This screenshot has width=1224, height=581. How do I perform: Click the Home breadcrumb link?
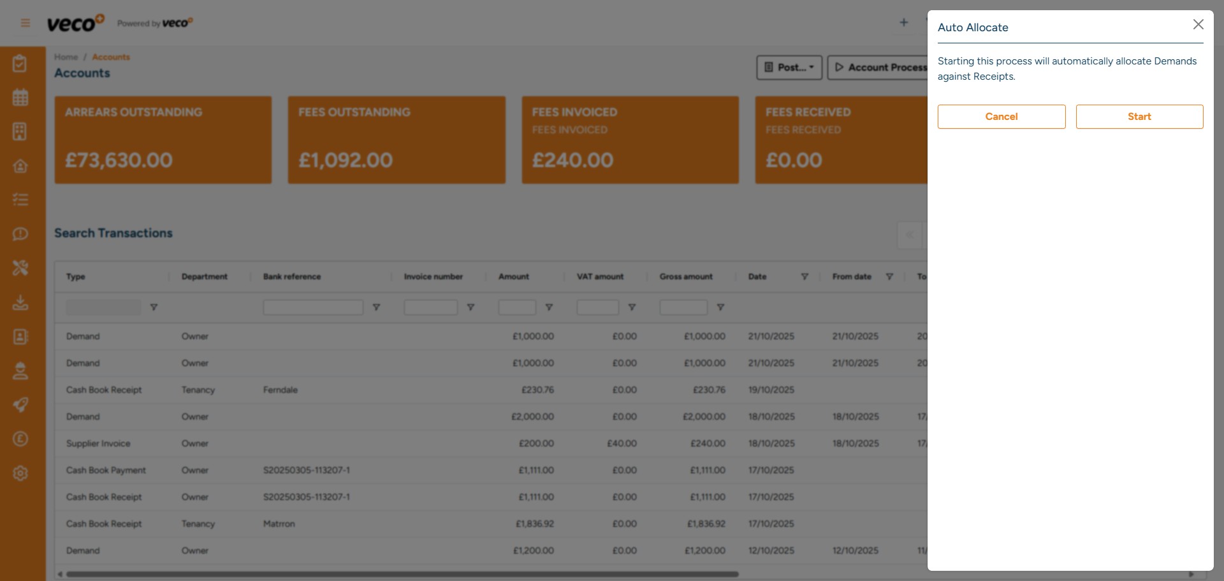pyautogui.click(x=66, y=57)
